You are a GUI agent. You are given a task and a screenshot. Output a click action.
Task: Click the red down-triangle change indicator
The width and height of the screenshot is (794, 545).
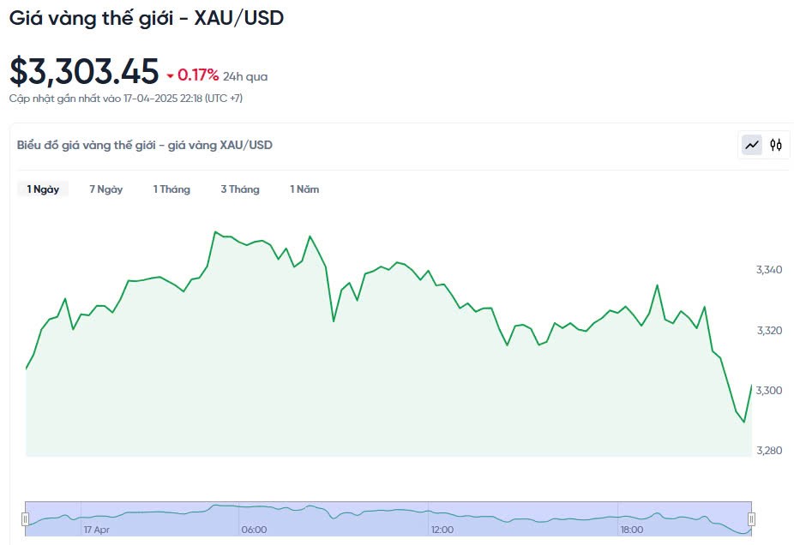(x=171, y=76)
